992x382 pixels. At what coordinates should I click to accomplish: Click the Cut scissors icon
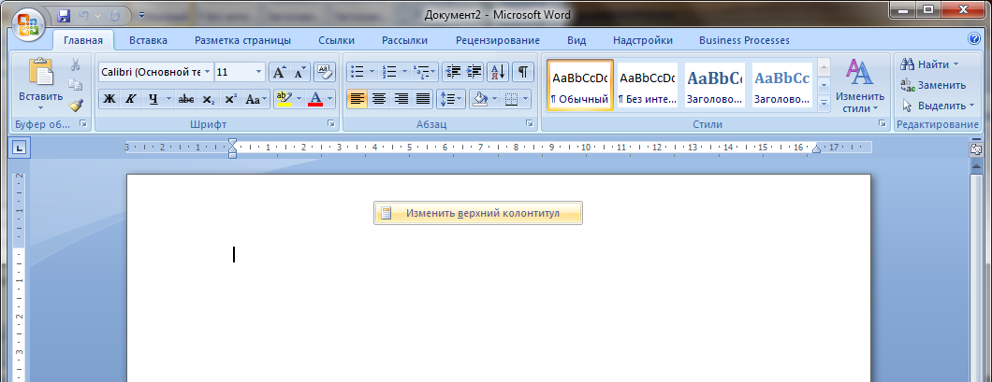click(x=76, y=64)
